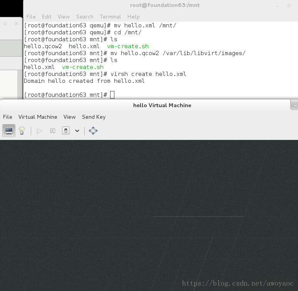The height and width of the screenshot is (291, 298).
Task: Open Search menu in the terminal
Action: point(85,17)
